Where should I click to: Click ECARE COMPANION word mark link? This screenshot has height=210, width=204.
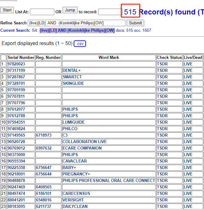tap(82, 148)
